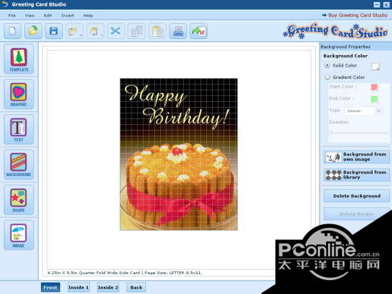Open the File menu
Image resolution: width=392 pixels, height=294 pixels.
[12, 15]
